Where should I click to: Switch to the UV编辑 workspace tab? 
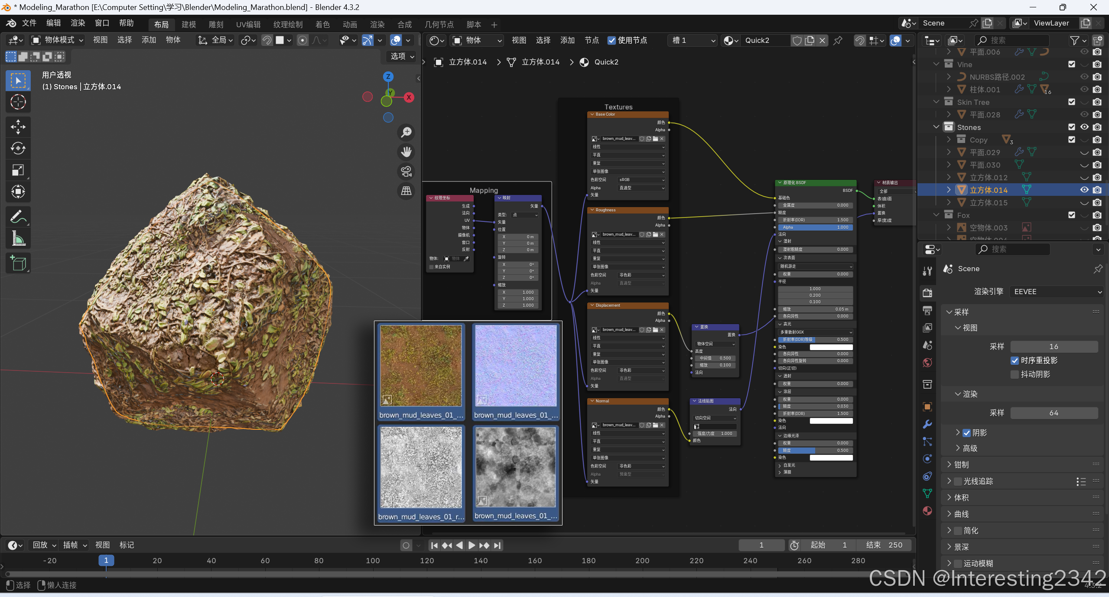pos(248,24)
